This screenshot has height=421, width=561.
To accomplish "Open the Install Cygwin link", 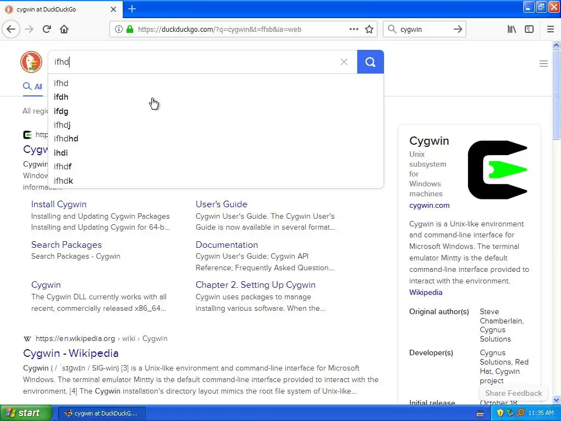I will tap(59, 204).
